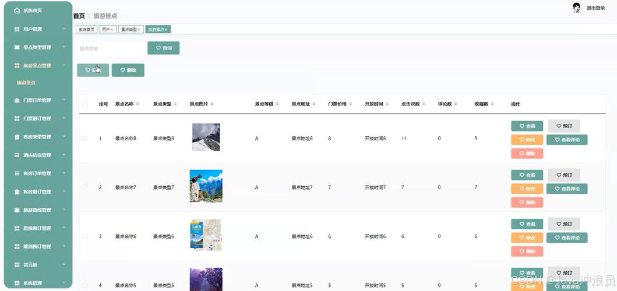The height and width of the screenshot is (291, 617).
Task: Click the ticket icon beside 景点类型管理
Action: point(17,48)
